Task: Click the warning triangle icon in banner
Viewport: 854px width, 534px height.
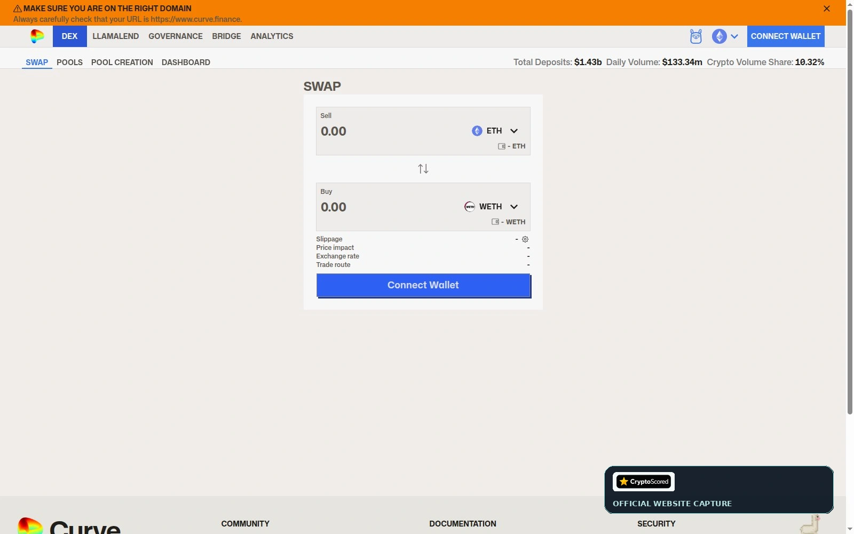Action: click(18, 9)
